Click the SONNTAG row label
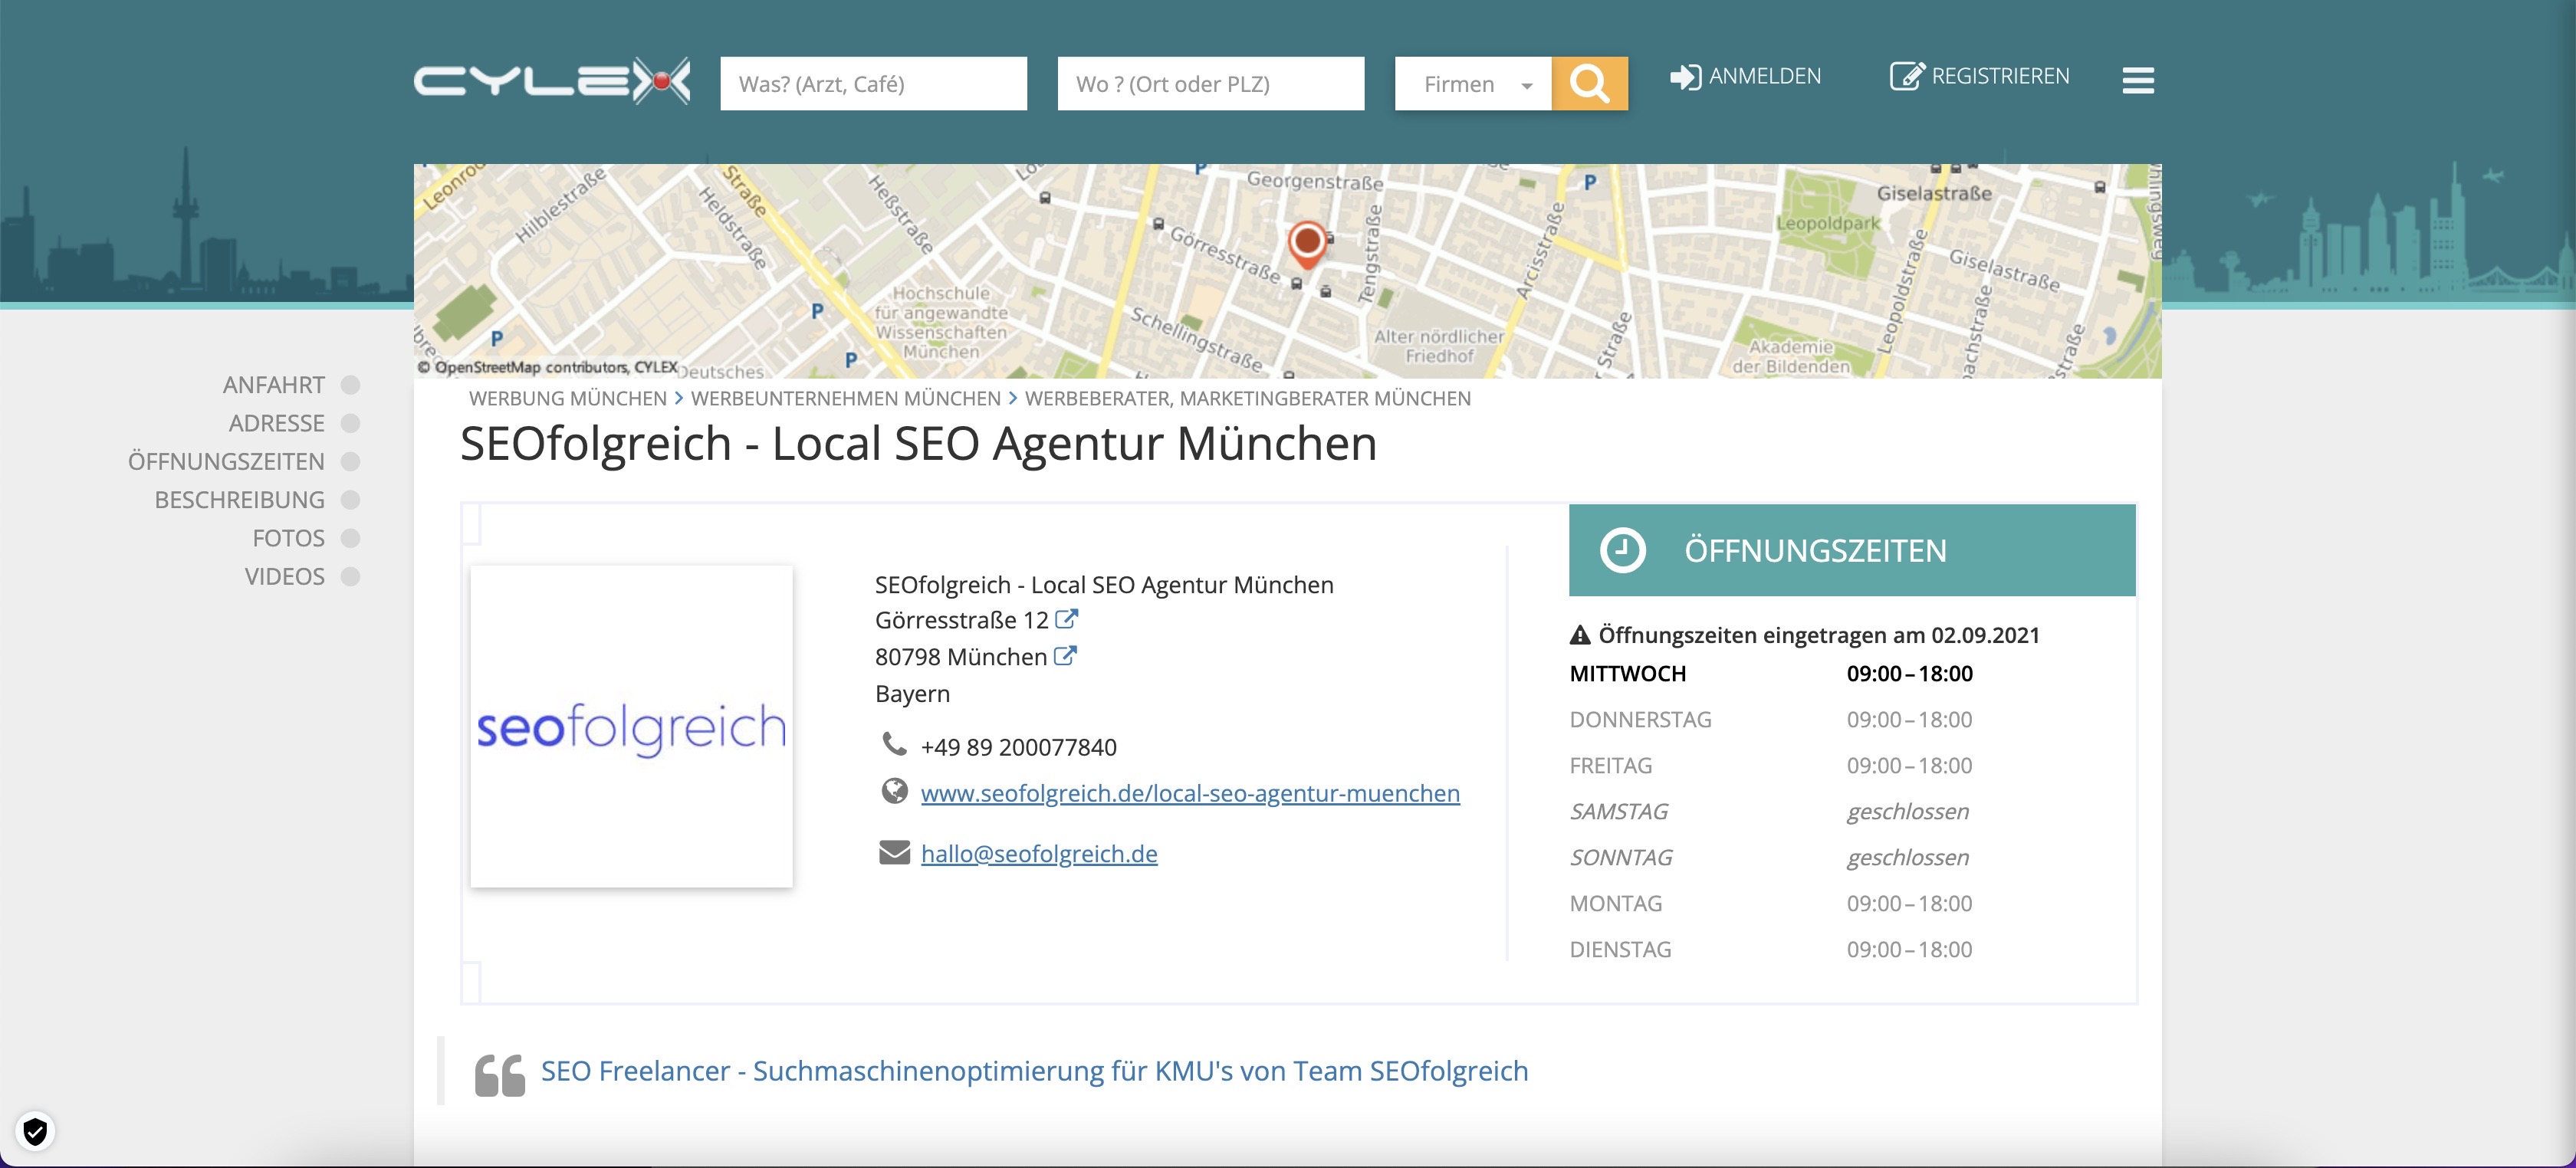This screenshot has height=1168, width=2576. [1620, 857]
